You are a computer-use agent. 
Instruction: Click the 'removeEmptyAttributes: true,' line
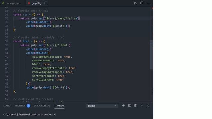[54, 68]
